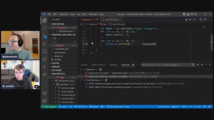Toggle the bottom panel layout icon
This screenshot has height=120, width=214.
pos(188,14)
